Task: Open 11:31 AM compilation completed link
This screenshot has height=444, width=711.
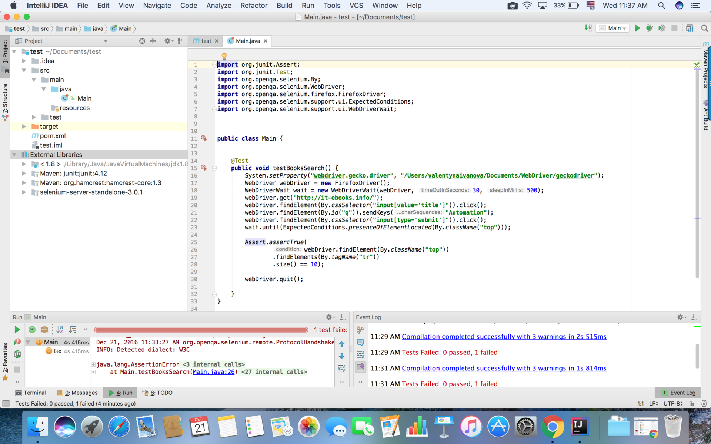Action: [x=504, y=368]
